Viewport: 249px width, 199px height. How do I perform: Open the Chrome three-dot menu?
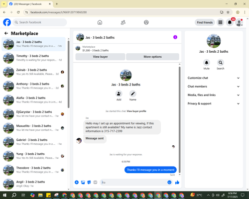coord(245,12)
